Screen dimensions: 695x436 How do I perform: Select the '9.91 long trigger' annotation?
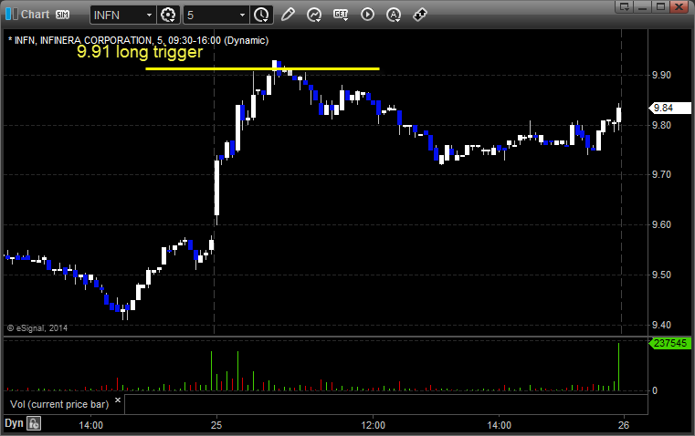pos(140,52)
